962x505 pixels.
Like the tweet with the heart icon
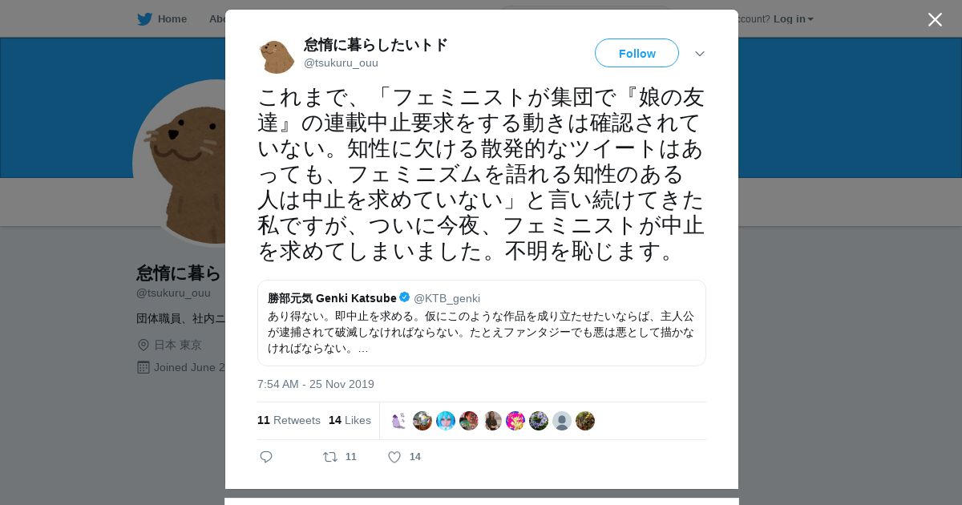tap(394, 457)
